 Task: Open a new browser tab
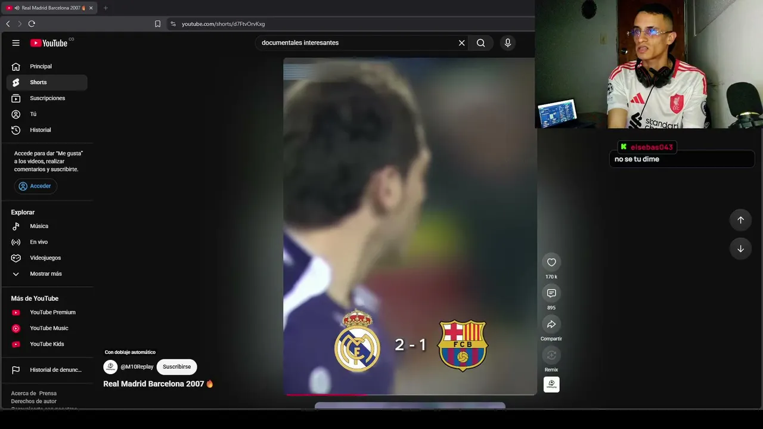106,8
